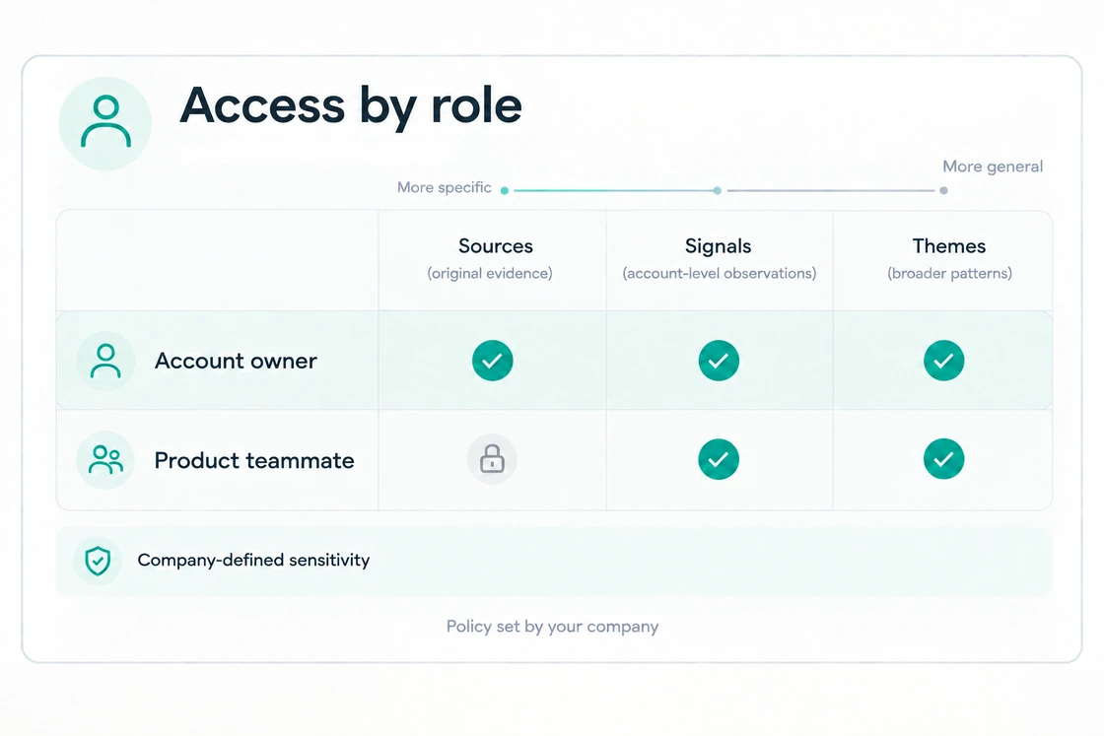Click the Company-defined sensitivity label

pos(253,560)
